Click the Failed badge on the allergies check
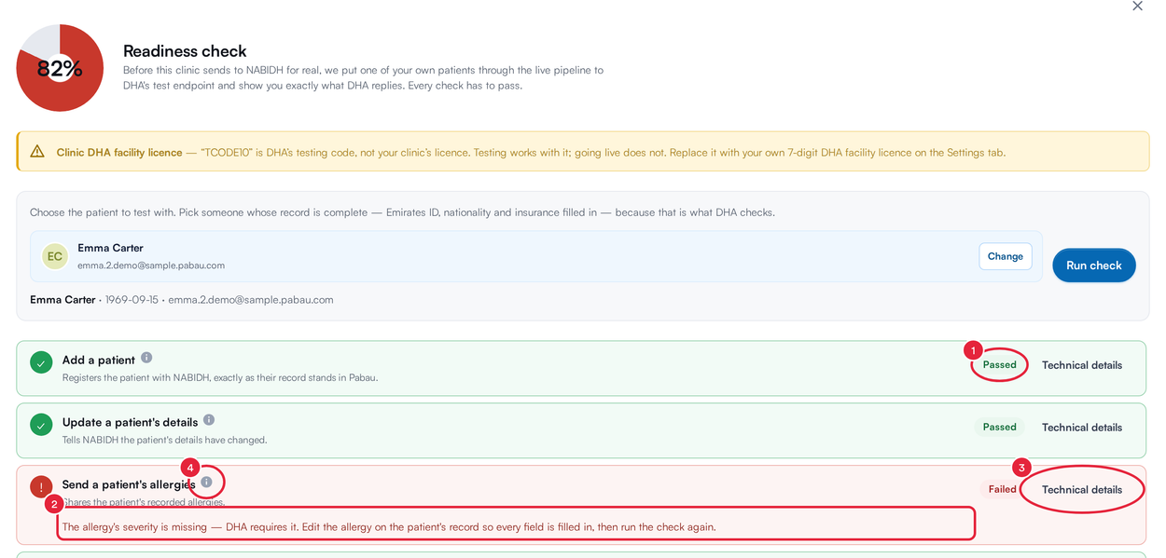Viewport: 1166px width, 558px height. pyautogui.click(x=1003, y=490)
